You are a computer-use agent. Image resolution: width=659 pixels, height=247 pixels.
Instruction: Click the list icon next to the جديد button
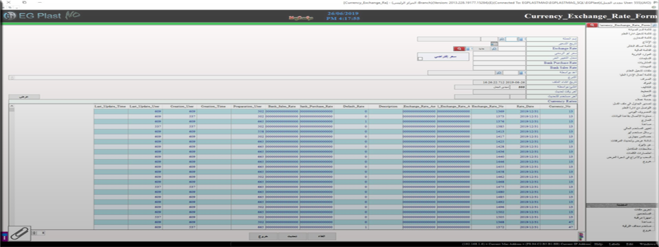pyautogui.click(x=468, y=49)
